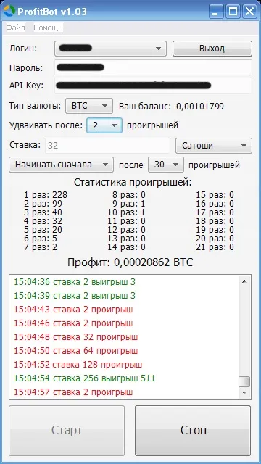The width and height of the screenshot is (261, 464).
Task: Focus the API Key input field
Action: click(x=153, y=86)
